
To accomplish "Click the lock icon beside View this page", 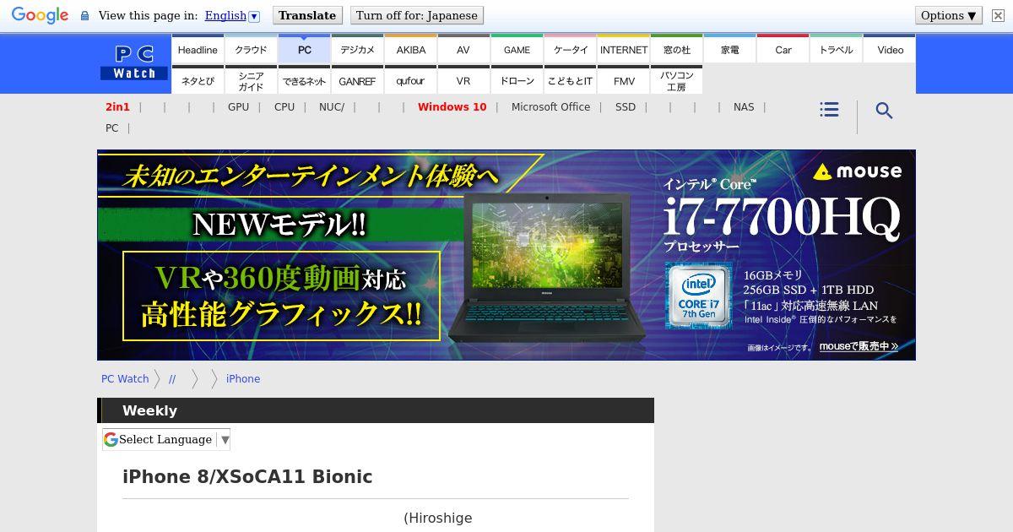I will coord(84,15).
